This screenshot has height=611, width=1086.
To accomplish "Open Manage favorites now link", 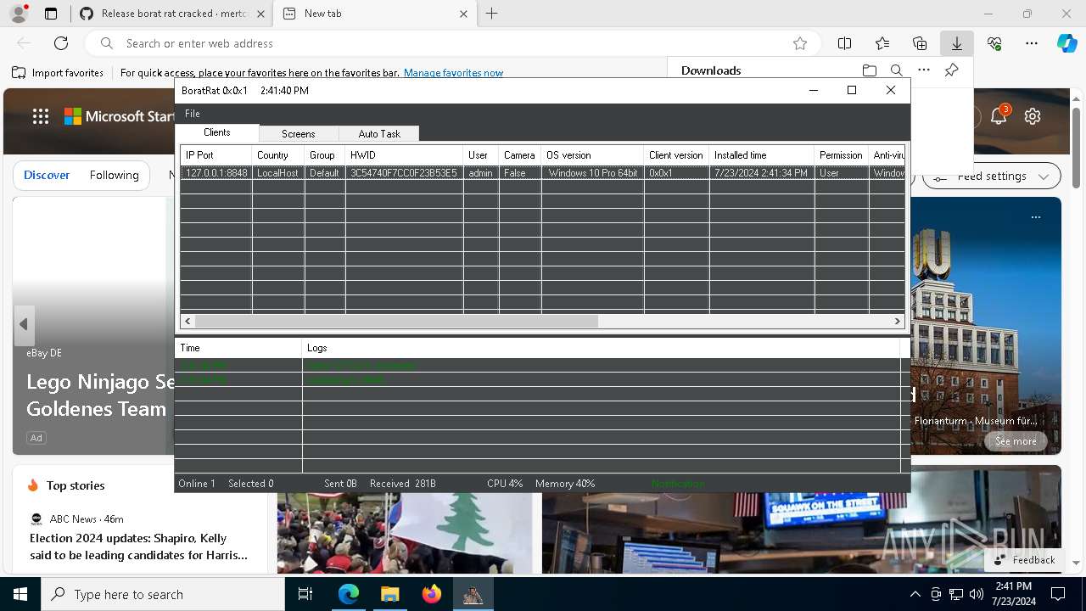I will coord(453,73).
